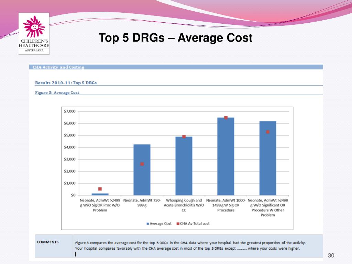The height and width of the screenshot is (264, 352).
Task: Click the $2,000 axis label
Action: [69, 171]
